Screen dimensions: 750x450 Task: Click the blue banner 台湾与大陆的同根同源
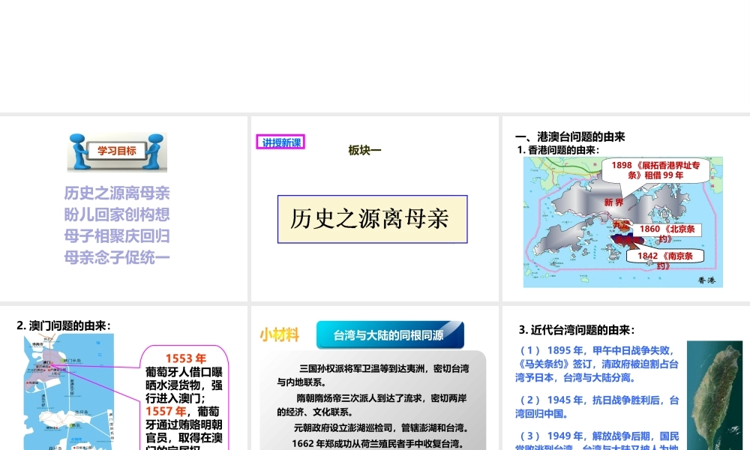coord(390,334)
